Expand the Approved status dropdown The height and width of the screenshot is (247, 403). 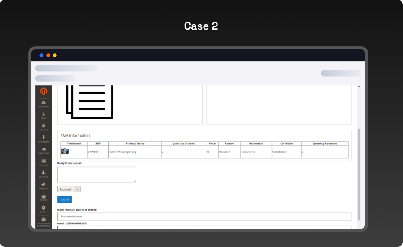[69, 189]
